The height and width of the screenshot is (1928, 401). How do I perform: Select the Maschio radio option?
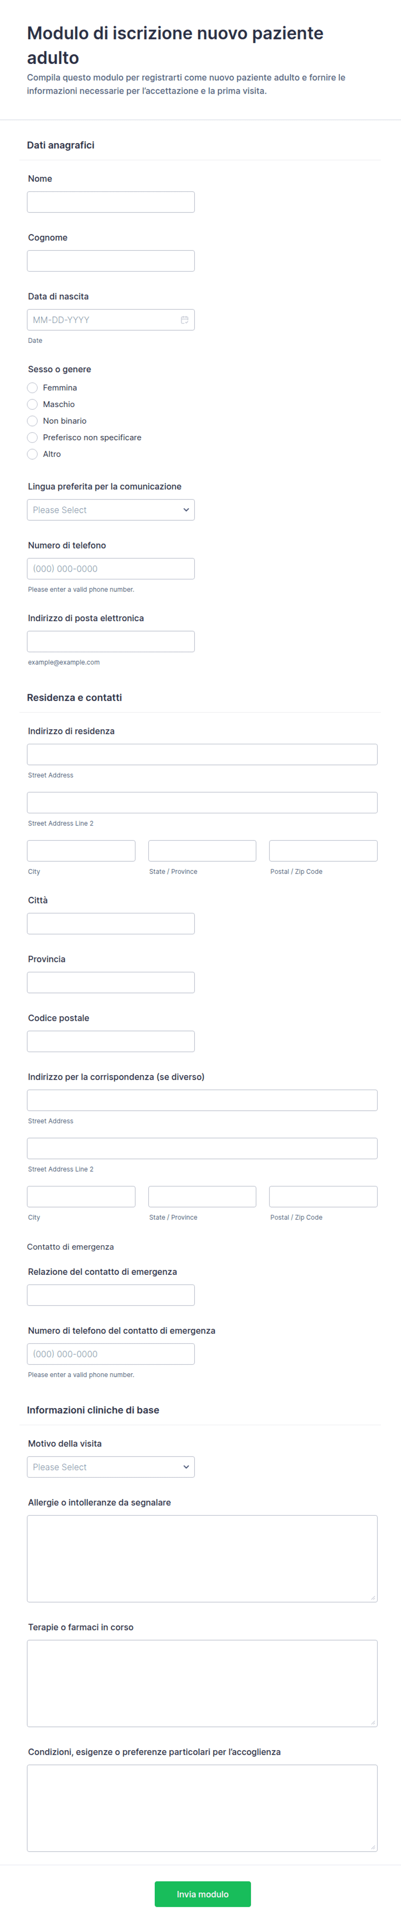[32, 404]
